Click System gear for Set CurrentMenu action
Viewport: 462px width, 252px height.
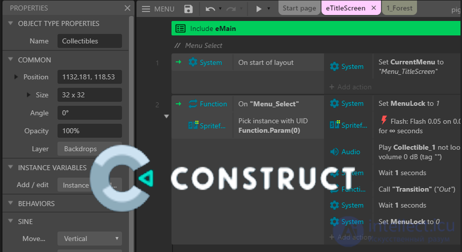(x=334, y=66)
